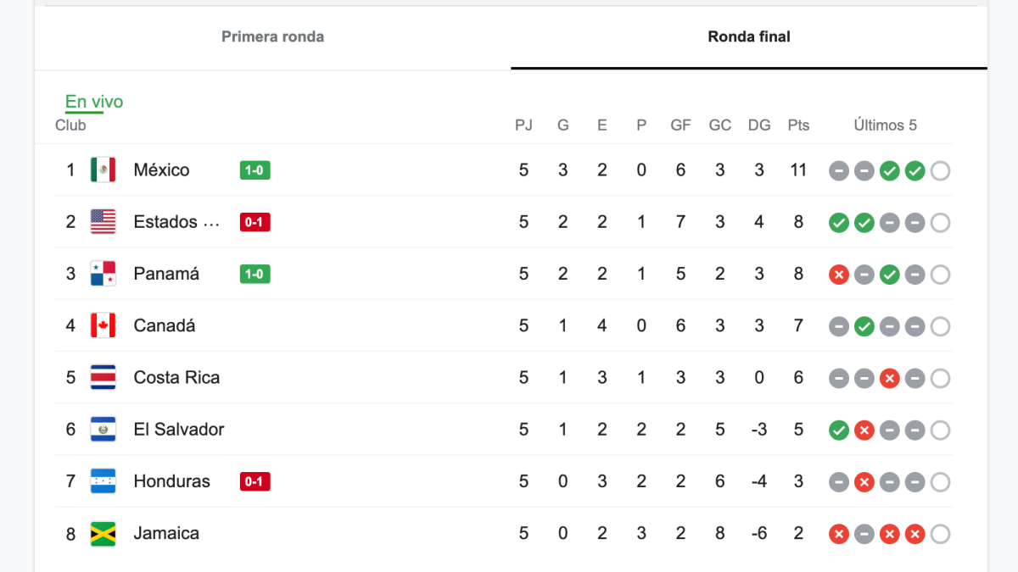The height and width of the screenshot is (572, 1018).
Task: Click Panamá's green 1-0 live score badge
Action: click(255, 274)
